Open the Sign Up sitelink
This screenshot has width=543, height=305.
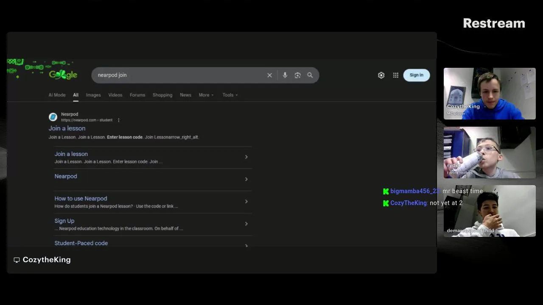64,221
